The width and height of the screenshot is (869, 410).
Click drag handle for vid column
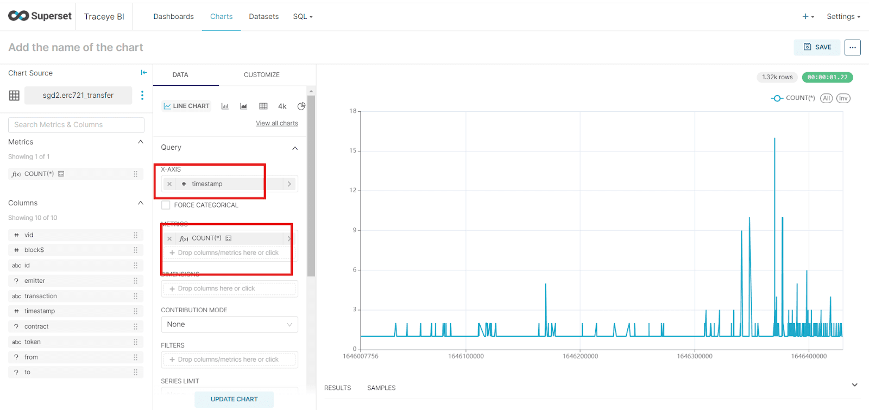coord(136,235)
